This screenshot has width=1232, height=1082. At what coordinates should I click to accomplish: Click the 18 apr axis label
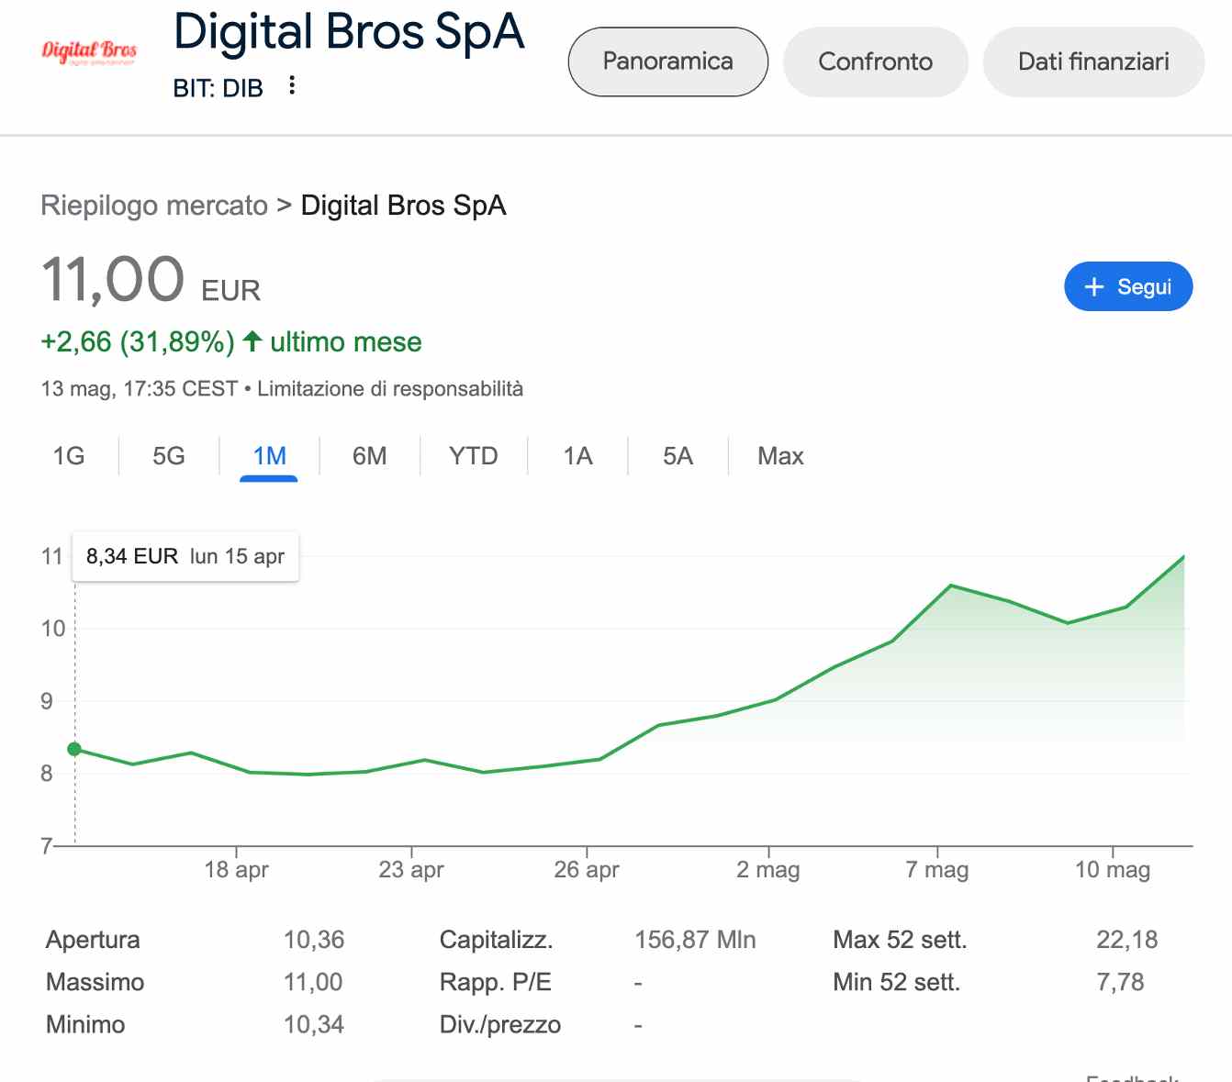pos(236,869)
